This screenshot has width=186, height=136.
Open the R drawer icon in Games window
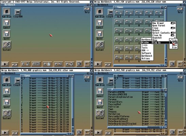tap(149, 13)
